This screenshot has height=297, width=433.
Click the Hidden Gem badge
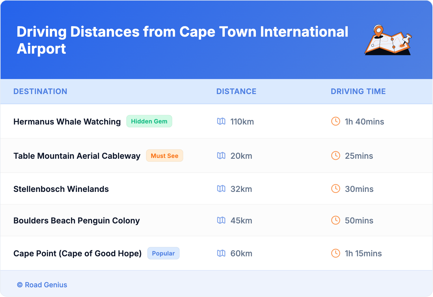point(149,121)
